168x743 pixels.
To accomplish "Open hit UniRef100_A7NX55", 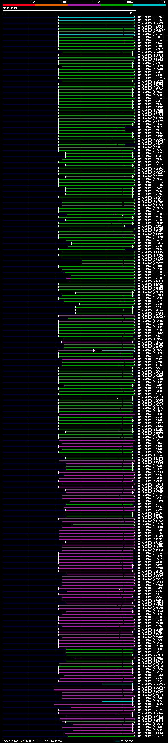I will pyautogui.click(x=150, y=351).
